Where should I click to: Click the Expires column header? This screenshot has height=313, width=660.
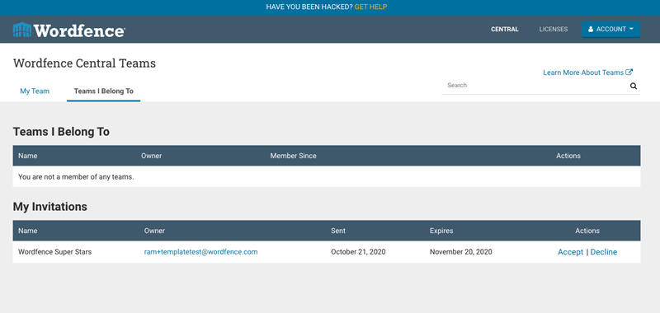441,231
